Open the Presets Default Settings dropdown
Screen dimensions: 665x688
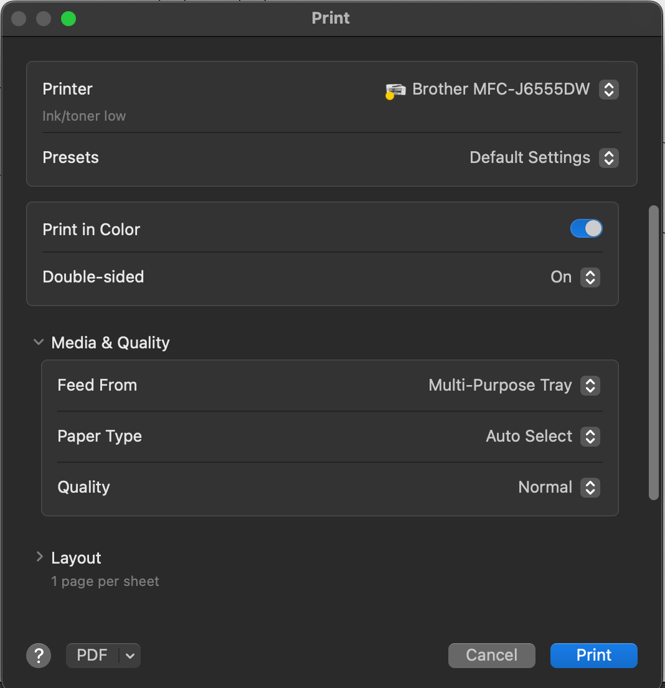click(608, 158)
